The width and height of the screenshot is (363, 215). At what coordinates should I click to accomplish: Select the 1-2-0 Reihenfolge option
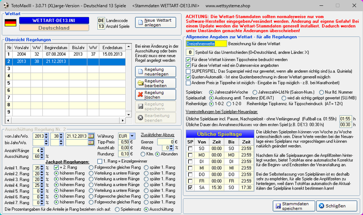pyautogui.click(x=229, y=104)
